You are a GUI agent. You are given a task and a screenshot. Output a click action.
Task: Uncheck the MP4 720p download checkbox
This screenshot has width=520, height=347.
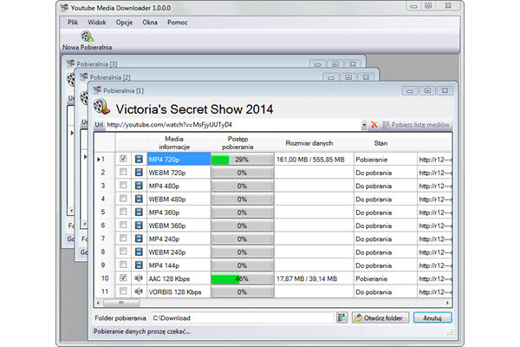click(x=123, y=159)
